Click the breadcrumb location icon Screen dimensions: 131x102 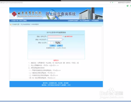coord(11,24)
